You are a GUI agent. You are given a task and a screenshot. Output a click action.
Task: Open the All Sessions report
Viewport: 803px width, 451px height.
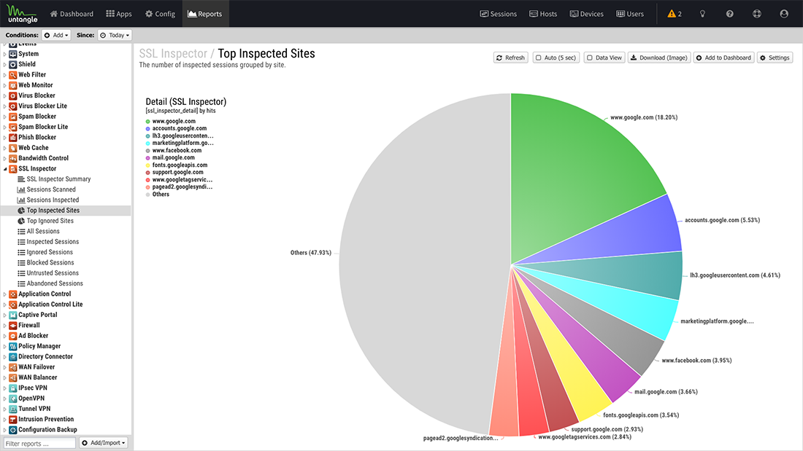43,231
